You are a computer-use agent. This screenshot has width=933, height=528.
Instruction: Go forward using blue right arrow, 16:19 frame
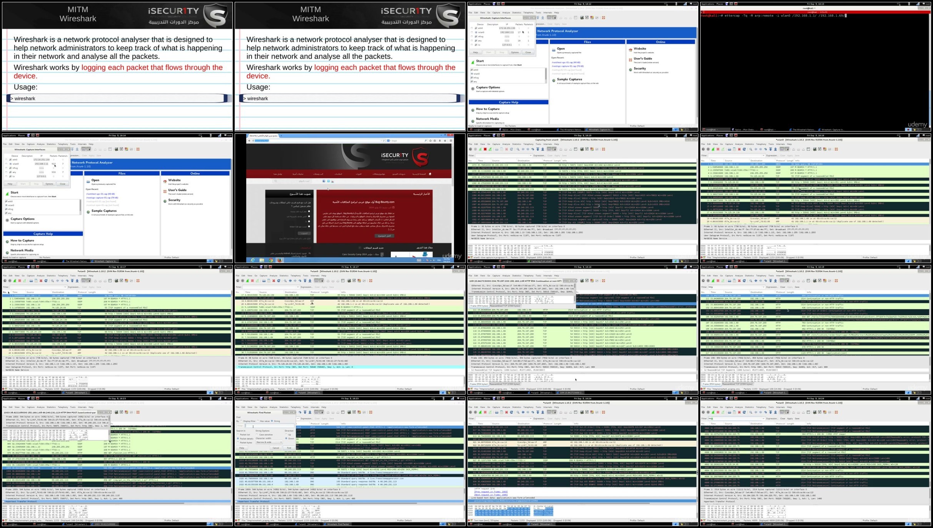(x=761, y=281)
